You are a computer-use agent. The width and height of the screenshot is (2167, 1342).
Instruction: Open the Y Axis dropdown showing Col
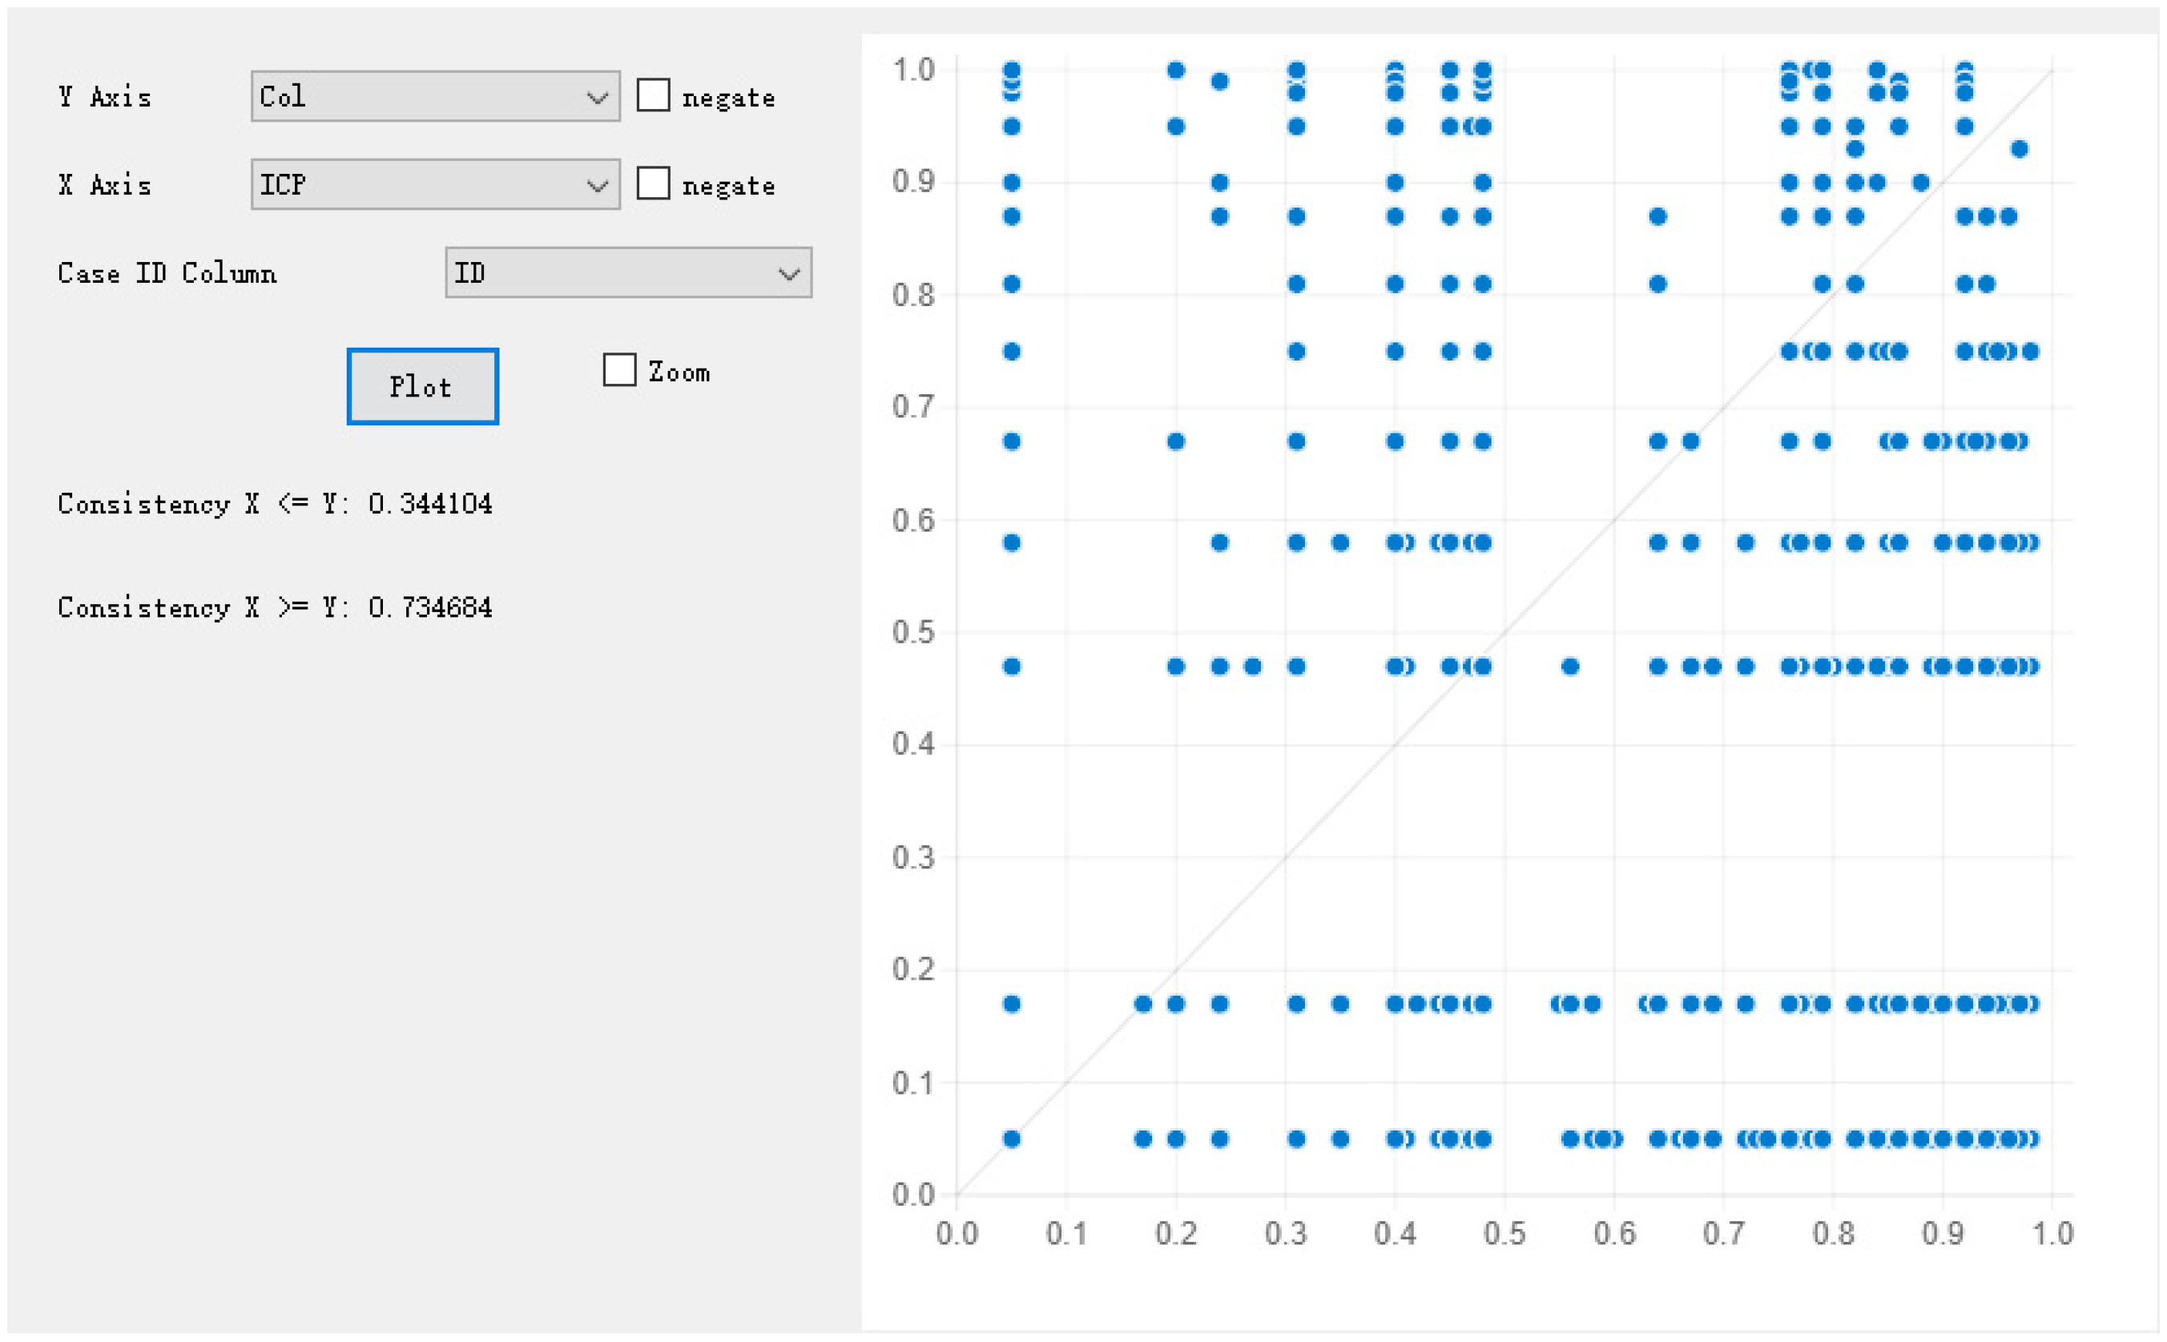click(434, 96)
